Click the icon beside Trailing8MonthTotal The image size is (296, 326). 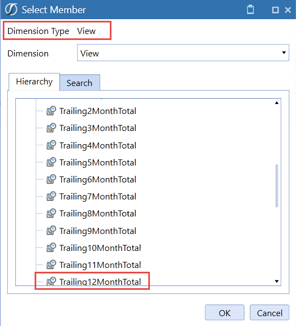pos(51,213)
